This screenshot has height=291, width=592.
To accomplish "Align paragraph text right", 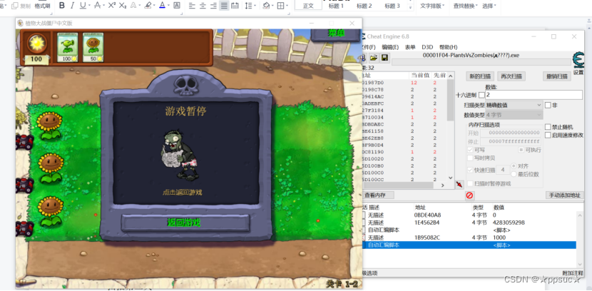I will (213, 6).
